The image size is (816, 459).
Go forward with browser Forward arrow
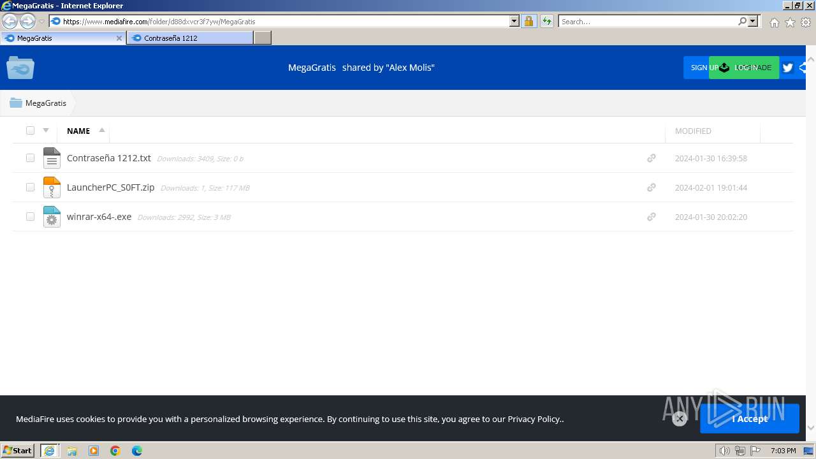(27, 21)
